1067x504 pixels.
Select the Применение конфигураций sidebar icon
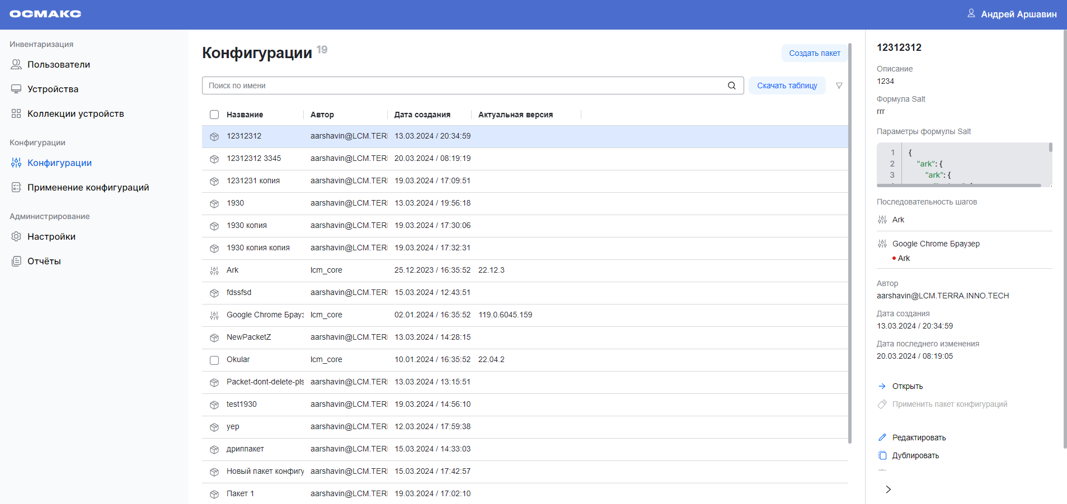tap(16, 187)
